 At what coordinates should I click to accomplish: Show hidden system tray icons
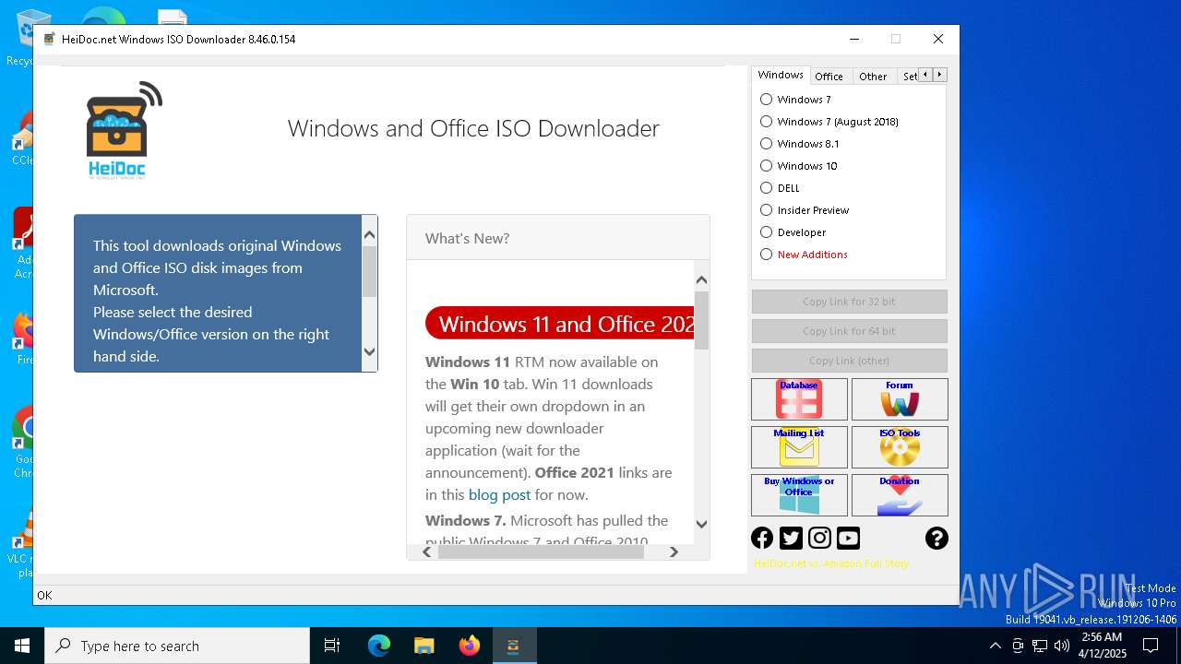click(x=995, y=646)
